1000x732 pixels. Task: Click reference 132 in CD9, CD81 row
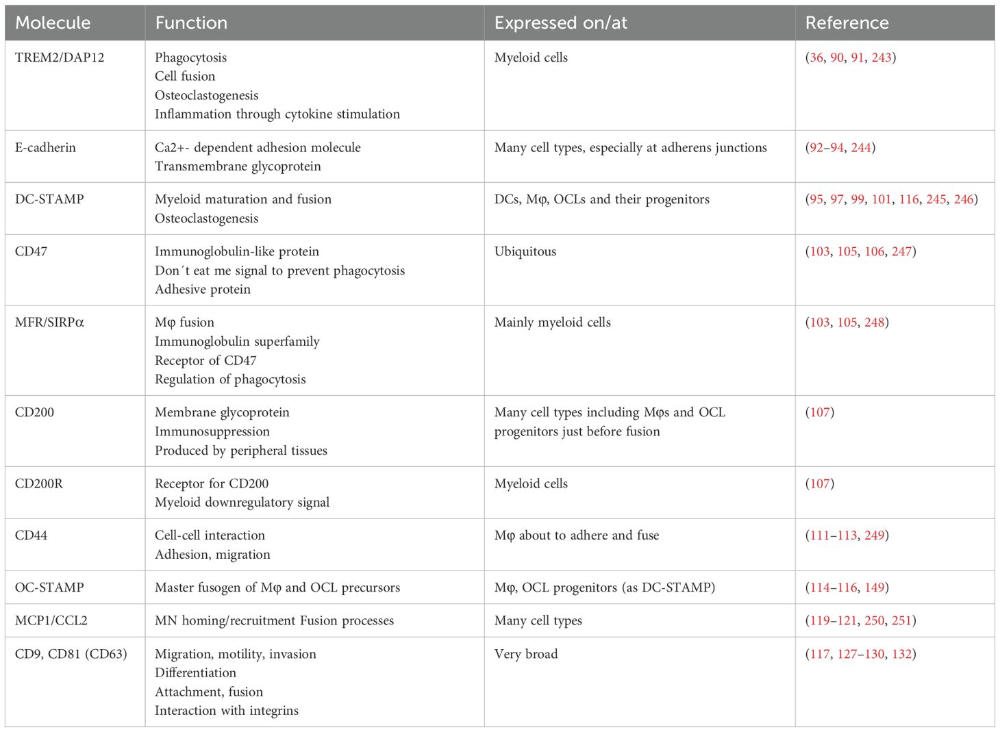point(901,654)
